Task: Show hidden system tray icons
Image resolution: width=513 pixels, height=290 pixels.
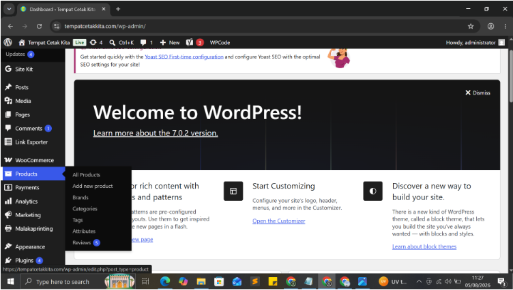Action: tap(419, 282)
